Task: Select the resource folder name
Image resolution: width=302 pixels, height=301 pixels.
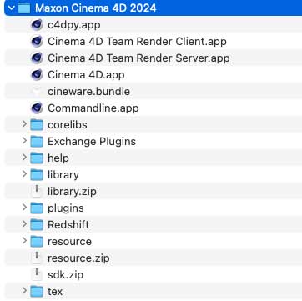Action: coord(69,242)
